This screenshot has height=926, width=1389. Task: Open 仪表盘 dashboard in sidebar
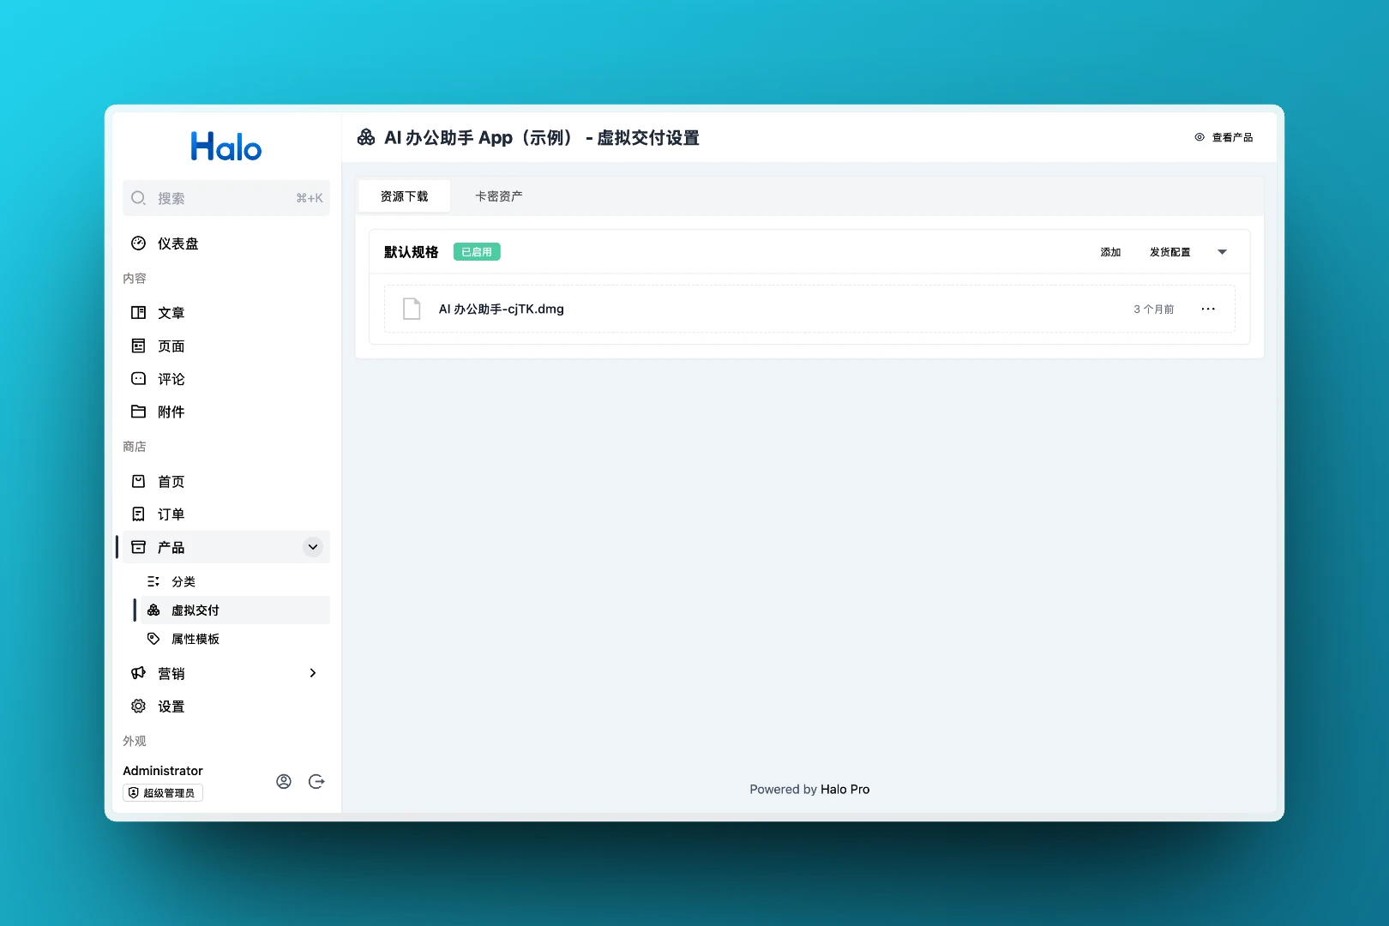pyautogui.click(x=226, y=244)
